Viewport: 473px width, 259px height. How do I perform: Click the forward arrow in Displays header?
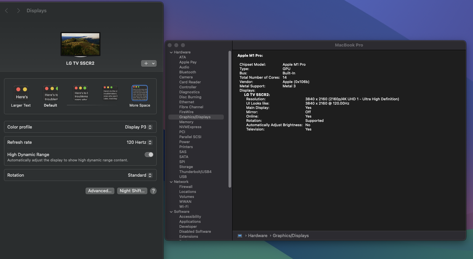[x=19, y=11]
